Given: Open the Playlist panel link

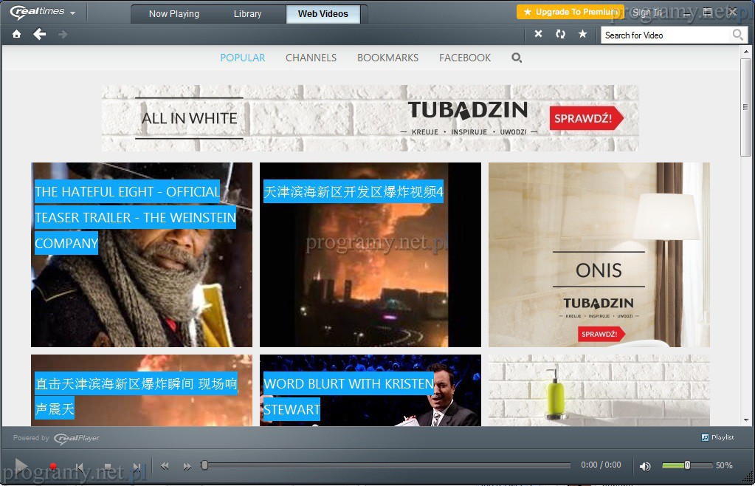Looking at the screenshot, I should click(717, 437).
